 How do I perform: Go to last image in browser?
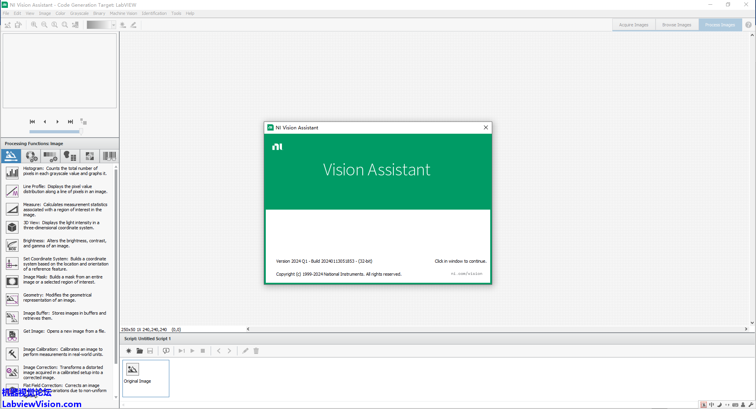tap(70, 122)
